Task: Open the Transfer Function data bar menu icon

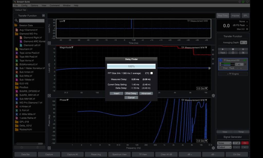Action: click(43, 15)
